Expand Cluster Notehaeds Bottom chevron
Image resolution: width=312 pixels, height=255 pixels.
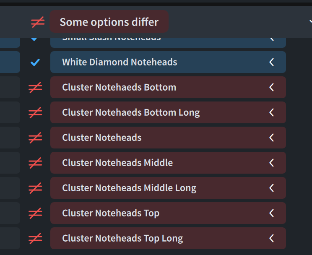[272, 87]
